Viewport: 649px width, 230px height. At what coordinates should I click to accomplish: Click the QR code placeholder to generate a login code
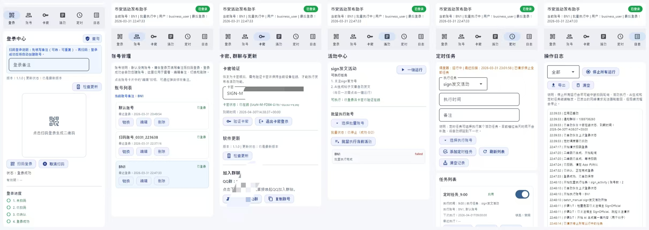click(x=54, y=125)
